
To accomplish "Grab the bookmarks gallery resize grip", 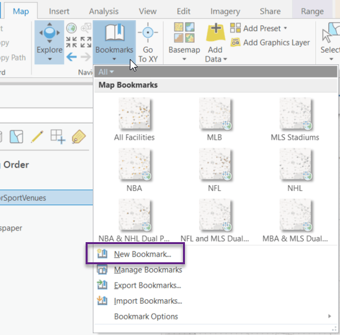I will click(x=334, y=329).
